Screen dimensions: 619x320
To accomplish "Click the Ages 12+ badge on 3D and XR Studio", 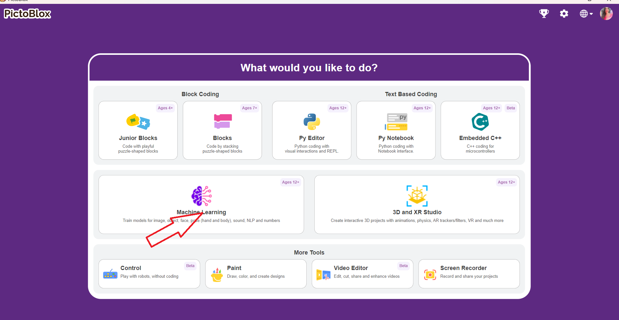I will point(507,182).
